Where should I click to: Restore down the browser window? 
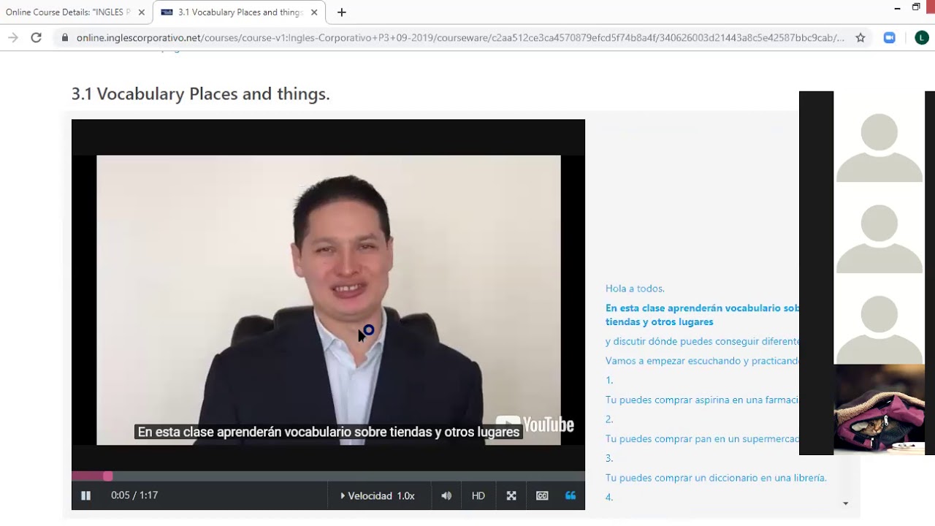coord(916,7)
